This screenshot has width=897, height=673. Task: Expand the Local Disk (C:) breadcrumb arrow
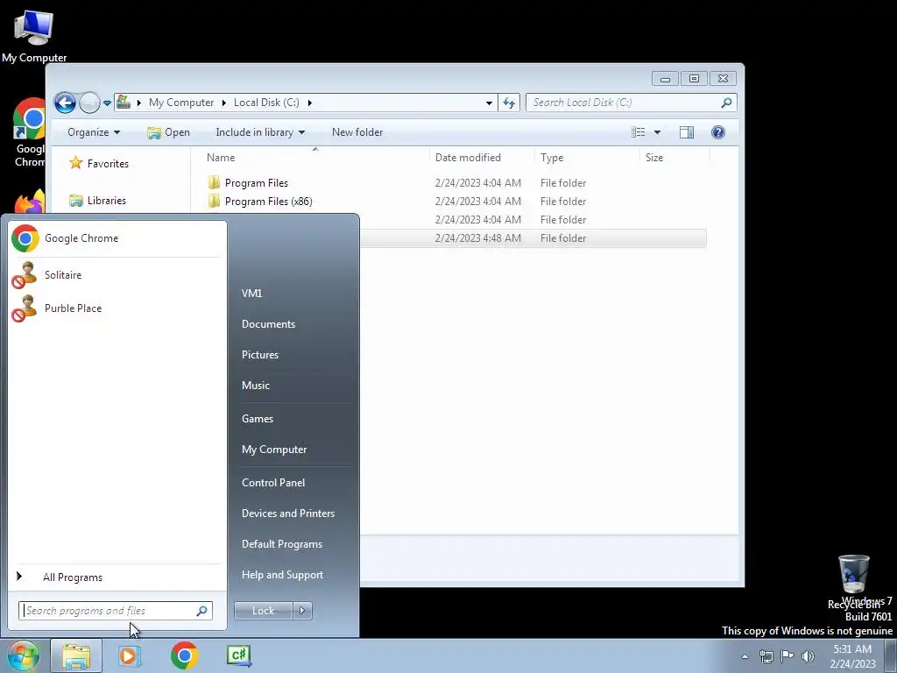tap(309, 103)
